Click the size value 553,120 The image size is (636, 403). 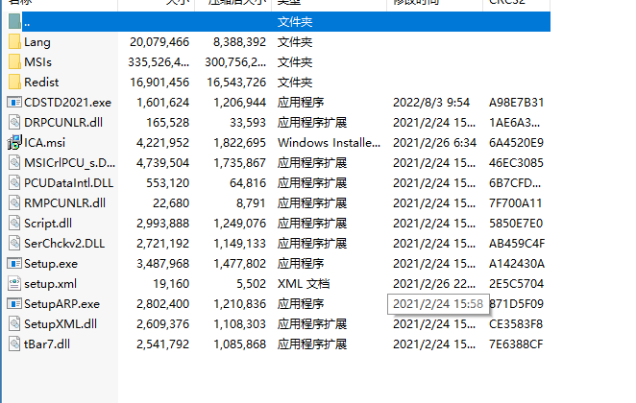[167, 183]
